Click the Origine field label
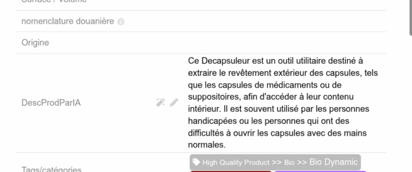The height and width of the screenshot is (172, 412). [35, 42]
